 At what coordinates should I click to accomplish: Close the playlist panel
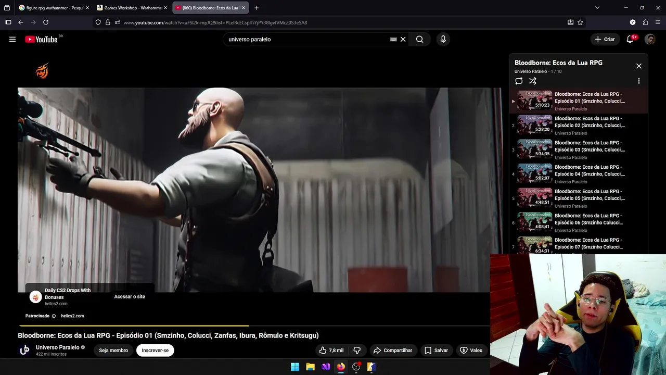(639, 66)
